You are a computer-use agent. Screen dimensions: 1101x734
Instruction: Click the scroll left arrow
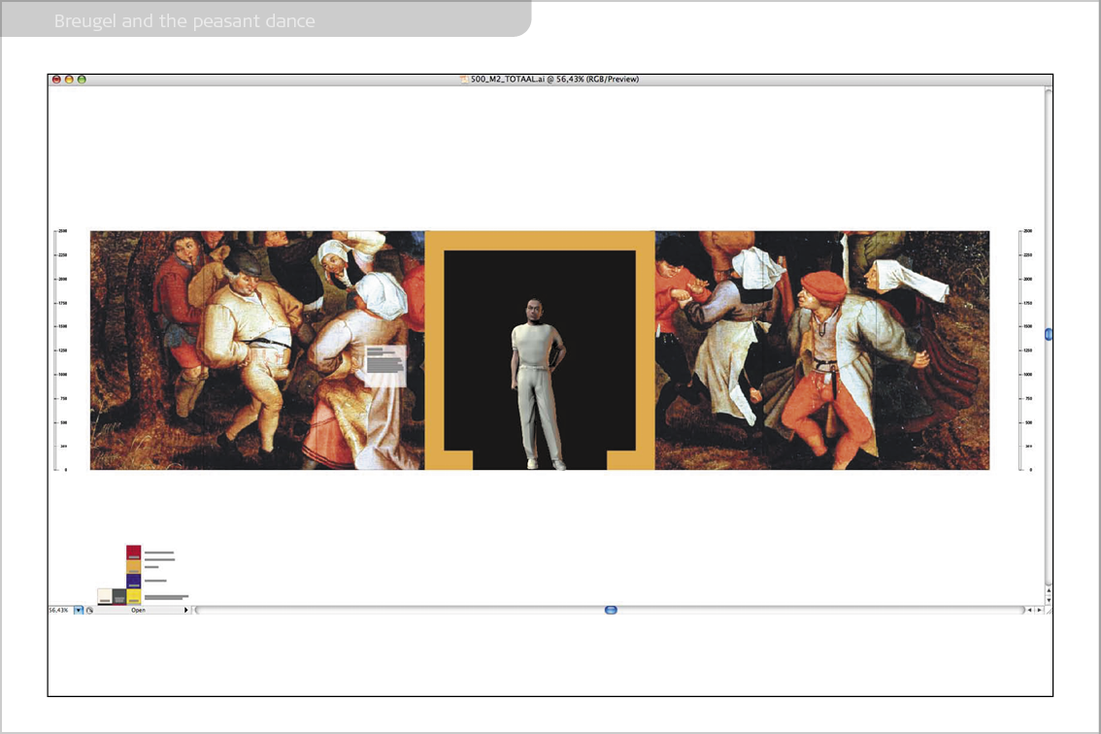[1030, 611]
